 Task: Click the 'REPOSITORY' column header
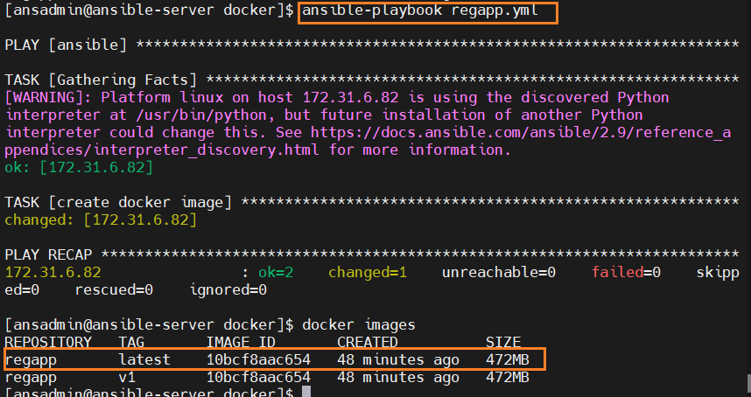(x=48, y=343)
